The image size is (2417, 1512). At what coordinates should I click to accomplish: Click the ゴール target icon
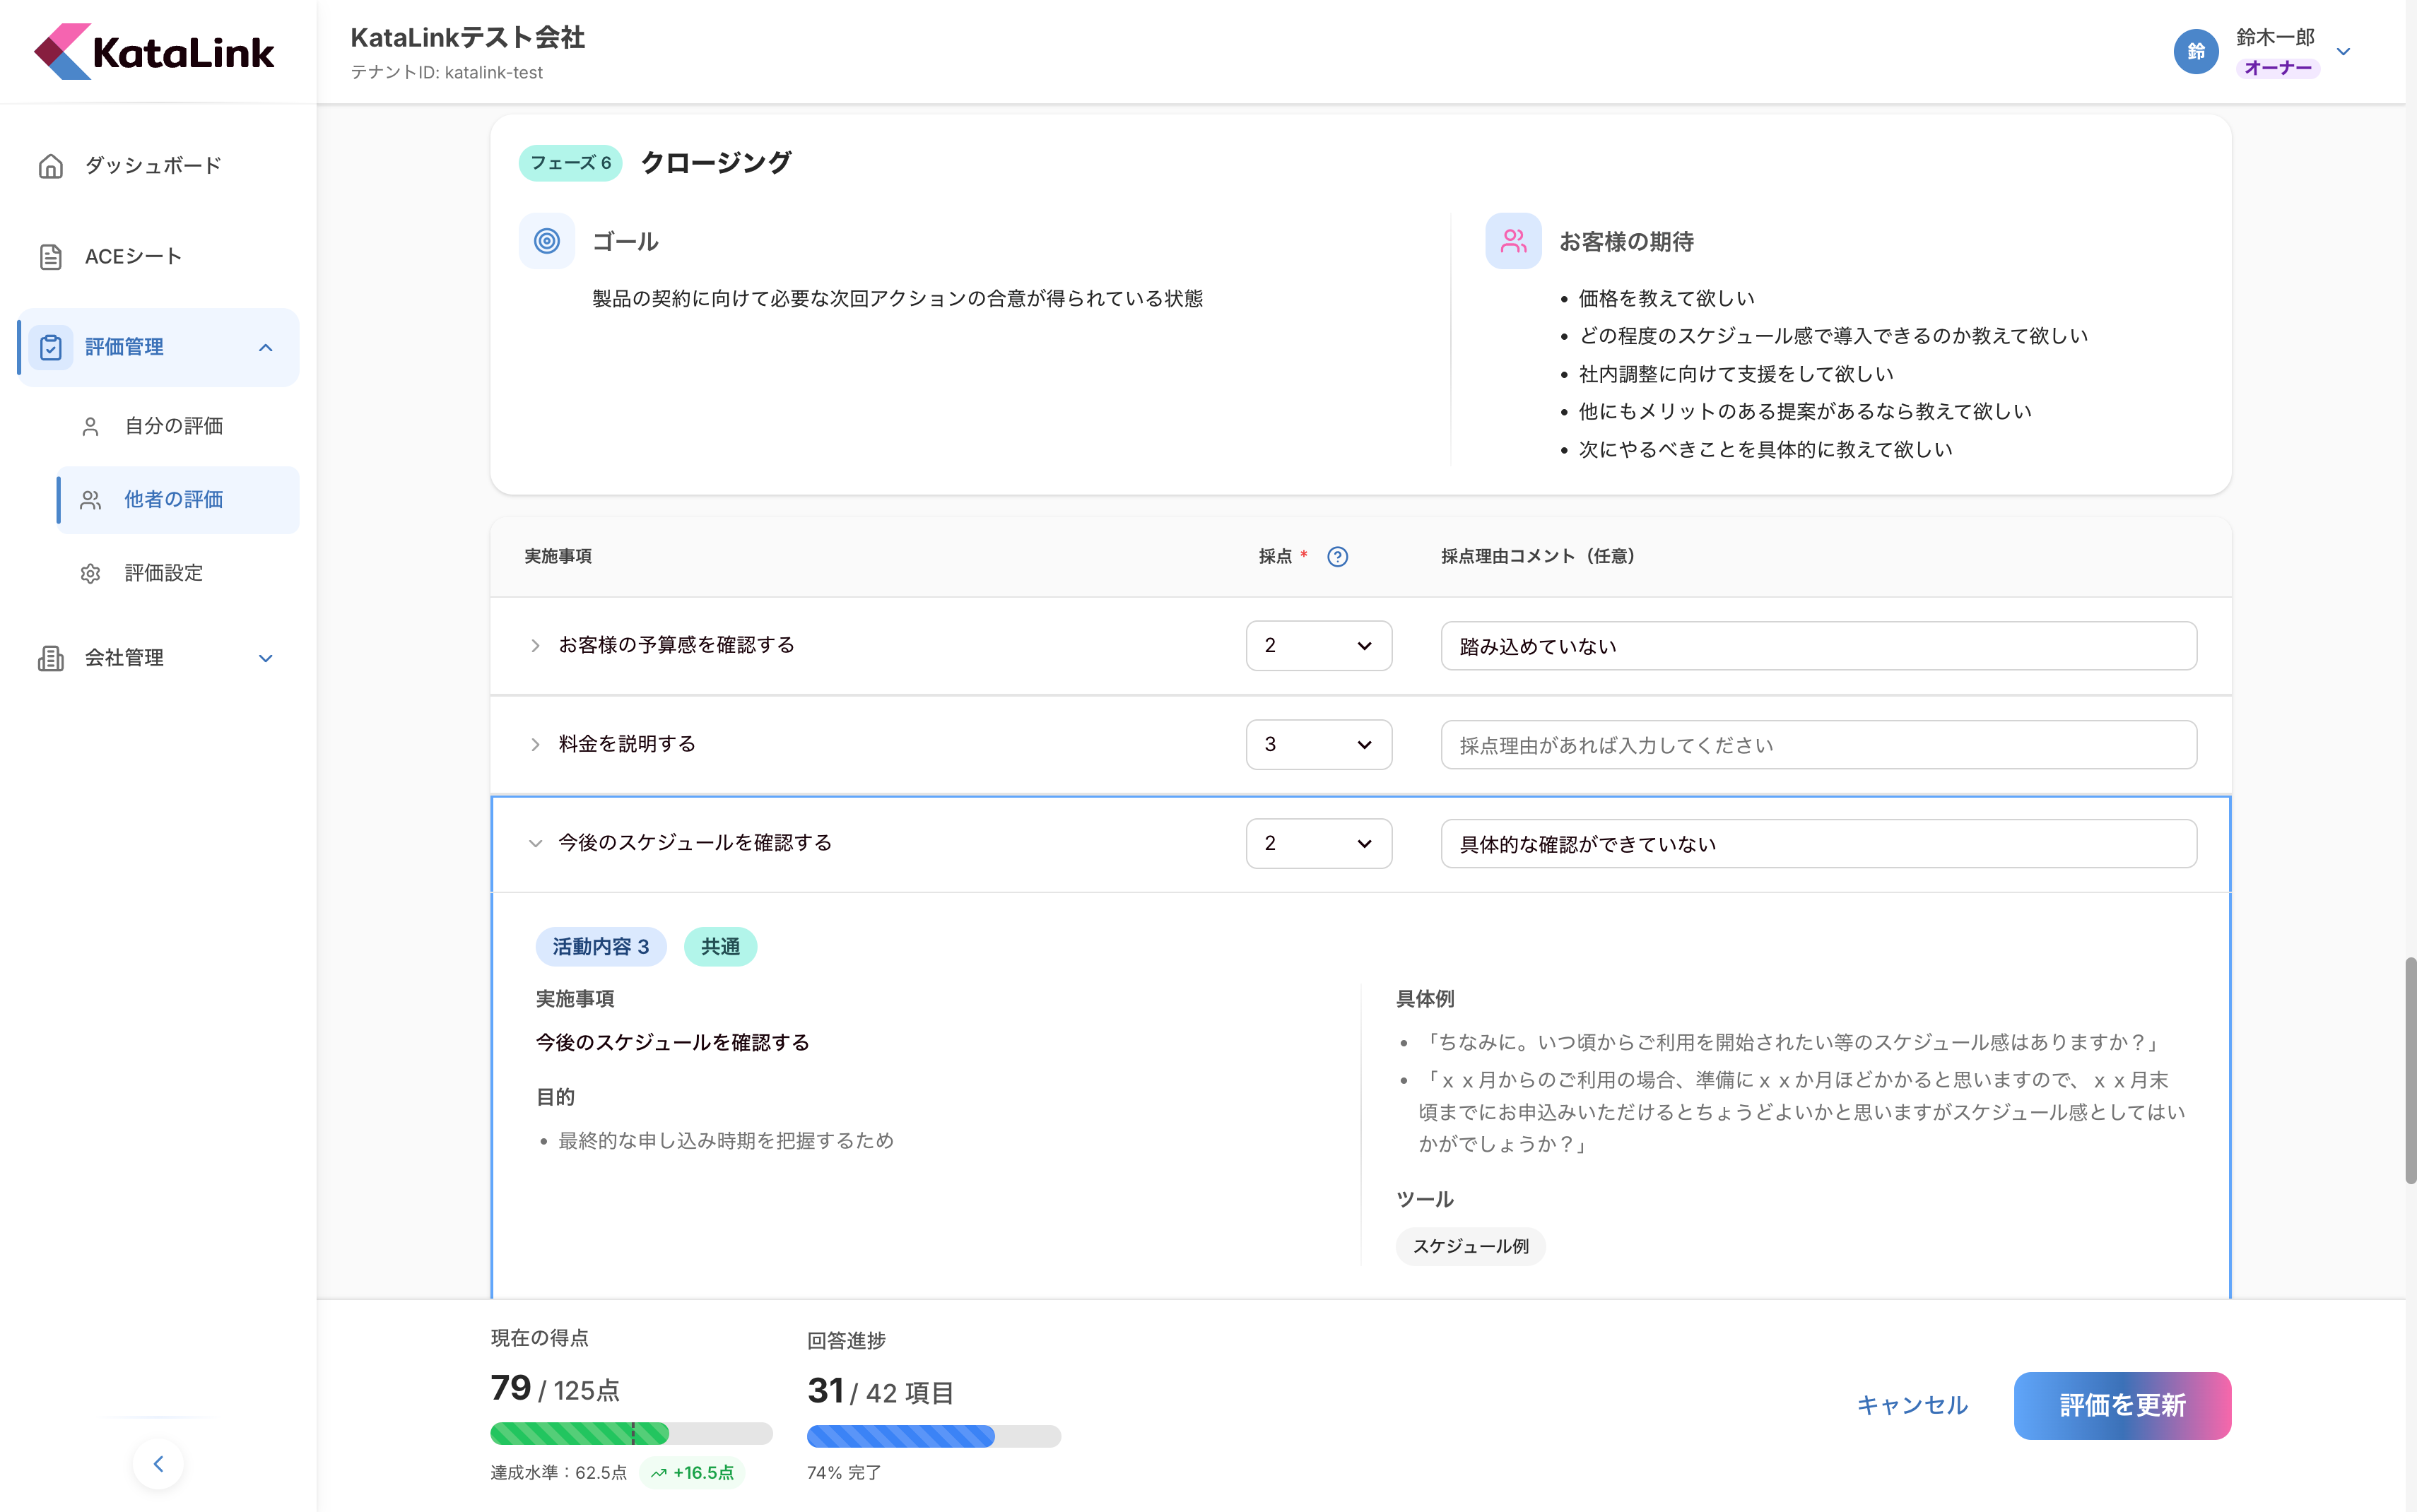click(546, 240)
